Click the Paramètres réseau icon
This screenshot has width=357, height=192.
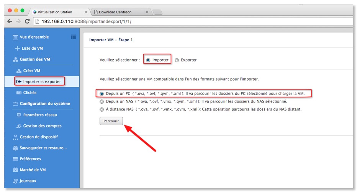tap(19, 115)
